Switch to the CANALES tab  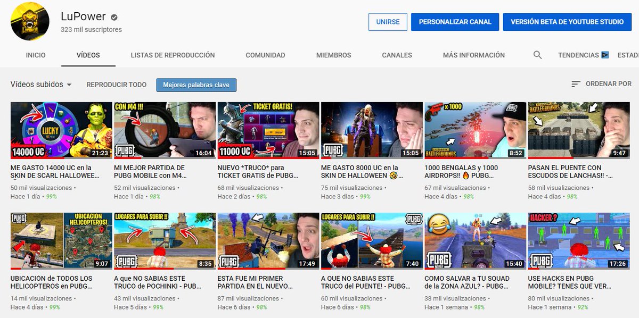tap(397, 55)
